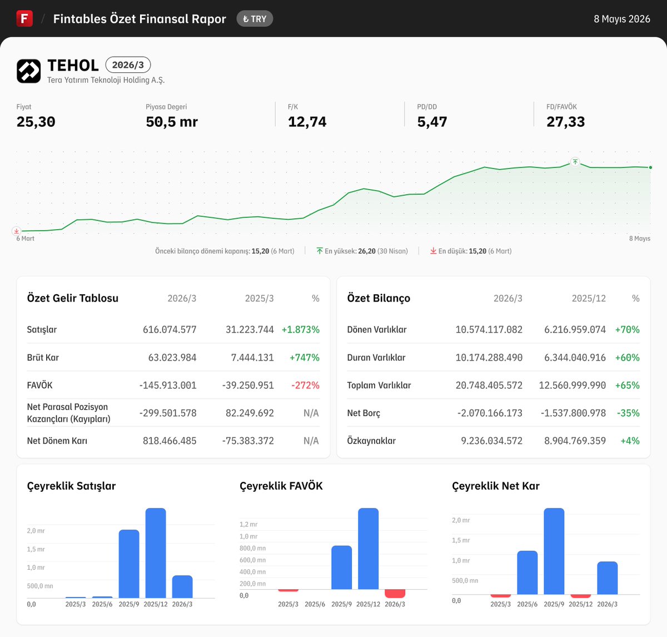Click the Fintables Özet Finansal Rapor title

(140, 19)
